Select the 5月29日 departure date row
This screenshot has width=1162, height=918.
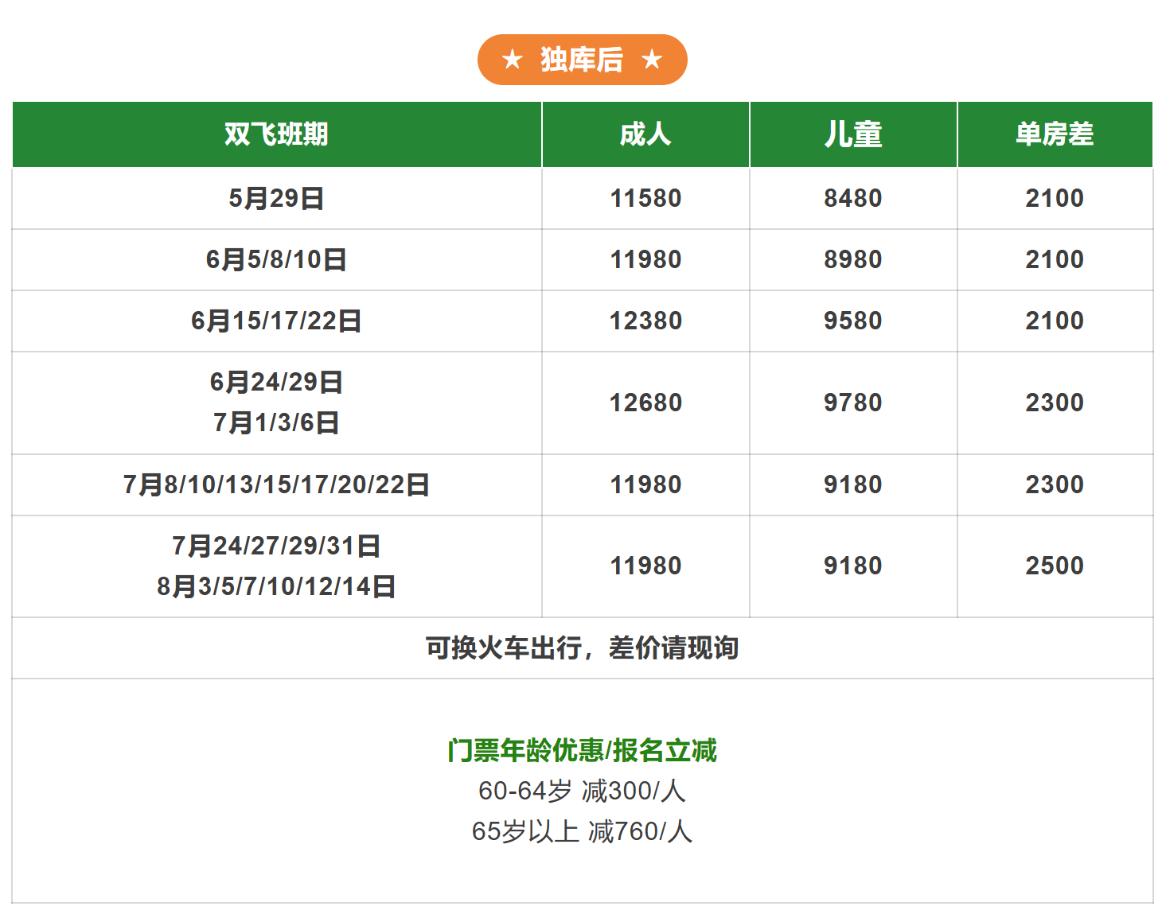[276, 198]
